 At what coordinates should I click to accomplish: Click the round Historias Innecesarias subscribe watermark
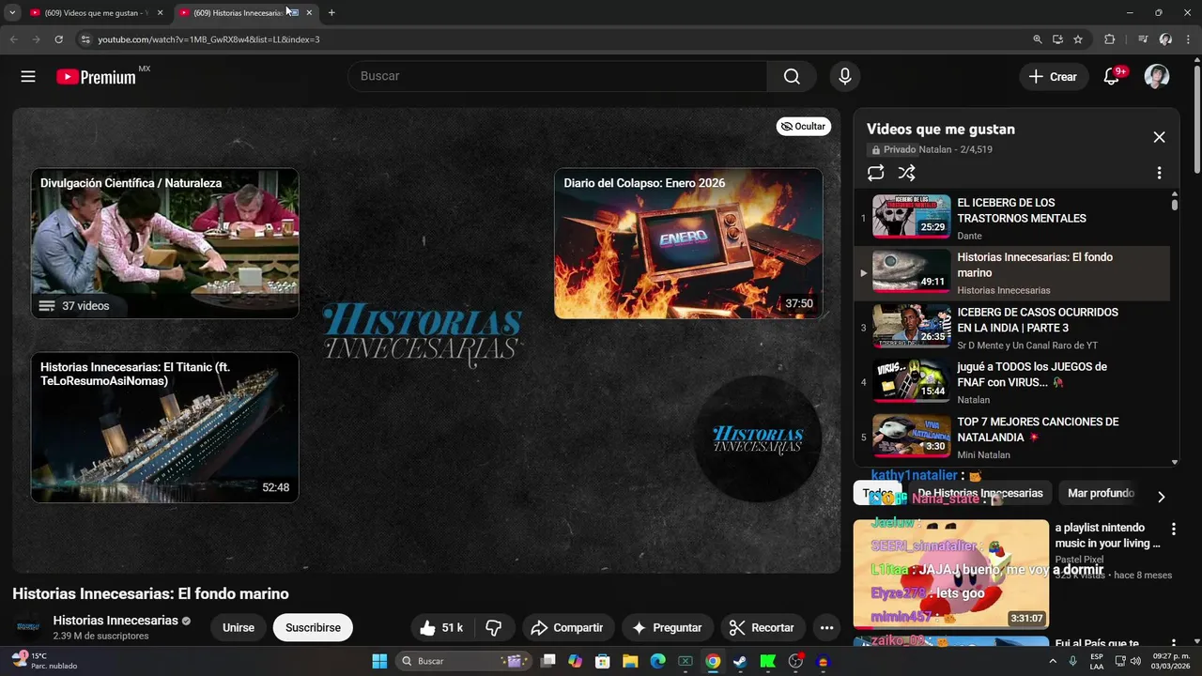758,439
